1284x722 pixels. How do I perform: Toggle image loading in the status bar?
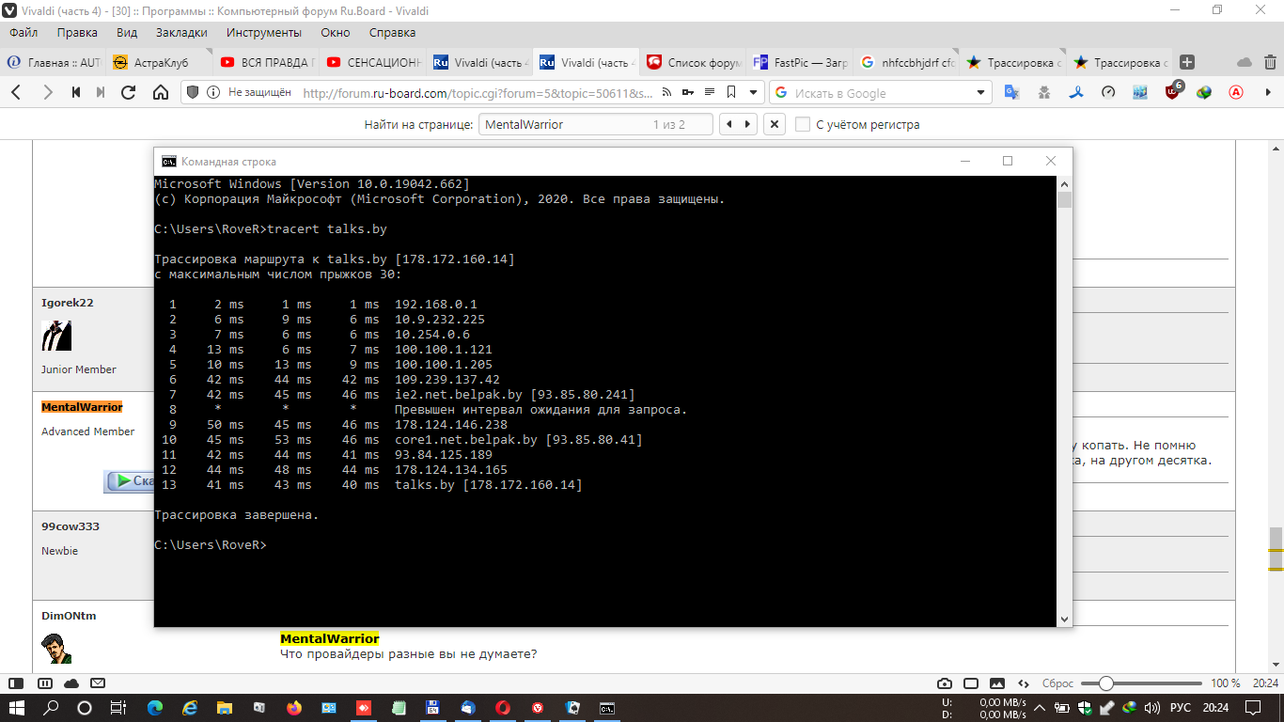click(997, 683)
